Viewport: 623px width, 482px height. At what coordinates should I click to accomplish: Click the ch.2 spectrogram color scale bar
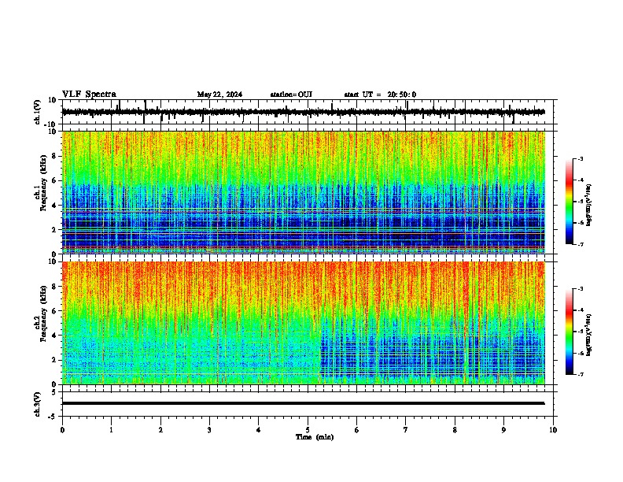tap(569, 332)
